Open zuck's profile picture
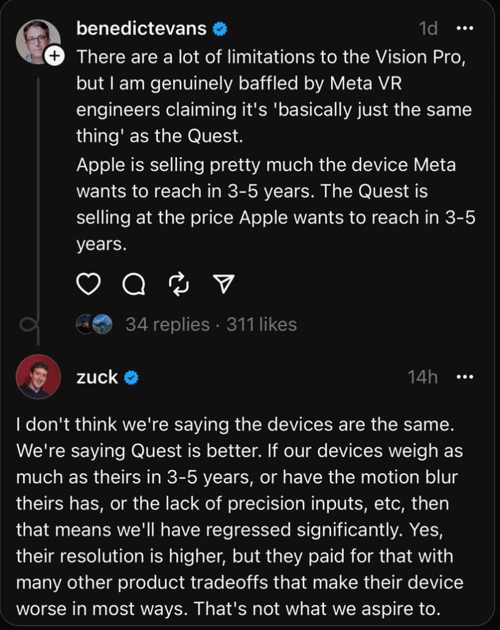Screen dimensions: 500x630 (37, 377)
